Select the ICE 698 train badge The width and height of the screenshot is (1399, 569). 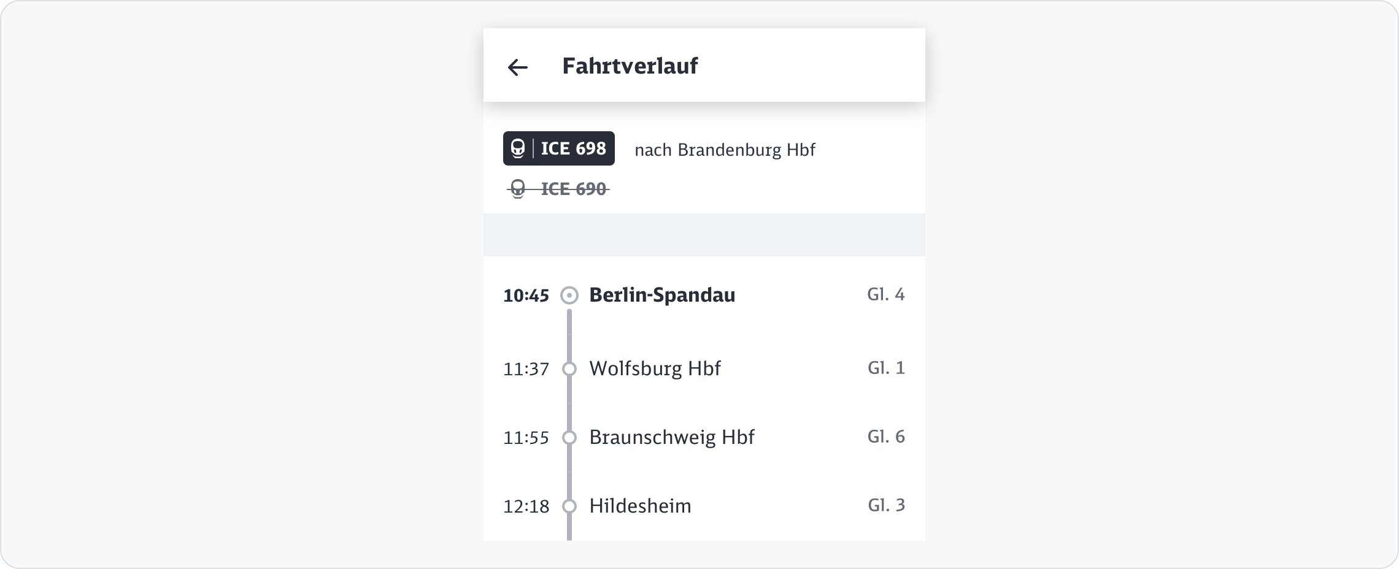click(x=559, y=148)
